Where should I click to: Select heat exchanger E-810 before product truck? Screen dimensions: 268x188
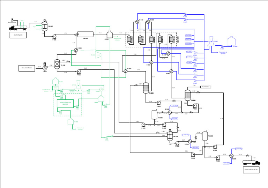231,156
